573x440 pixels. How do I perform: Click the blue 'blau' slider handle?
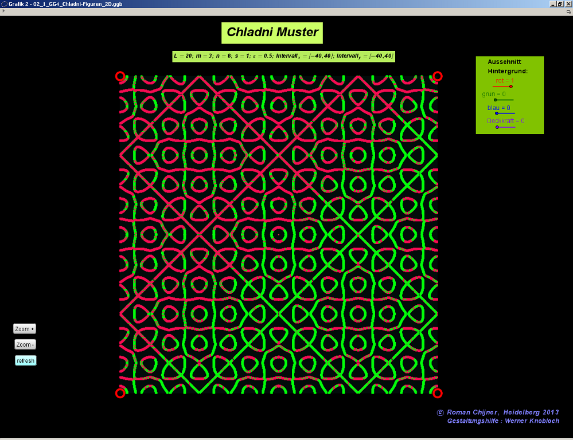[x=496, y=113]
